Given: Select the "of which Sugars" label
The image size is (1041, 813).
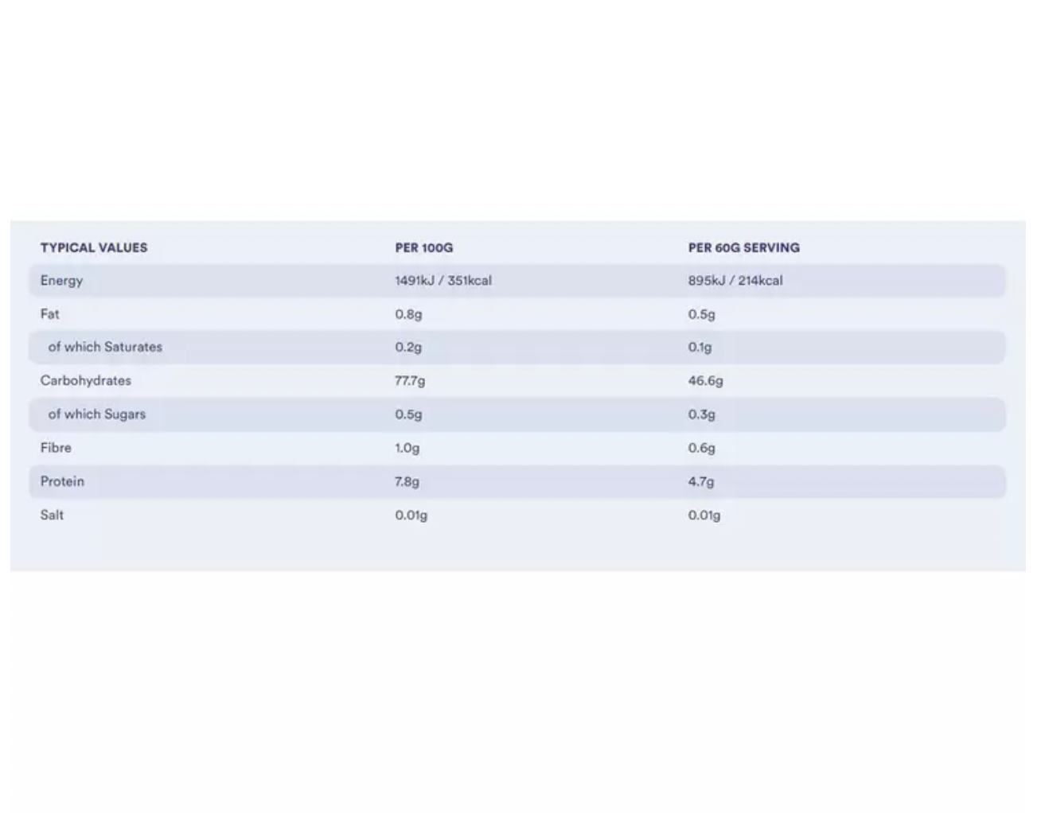Looking at the screenshot, I should (97, 414).
